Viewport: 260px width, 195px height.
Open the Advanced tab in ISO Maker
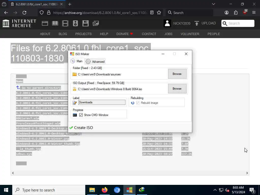pyautogui.click(x=95, y=61)
